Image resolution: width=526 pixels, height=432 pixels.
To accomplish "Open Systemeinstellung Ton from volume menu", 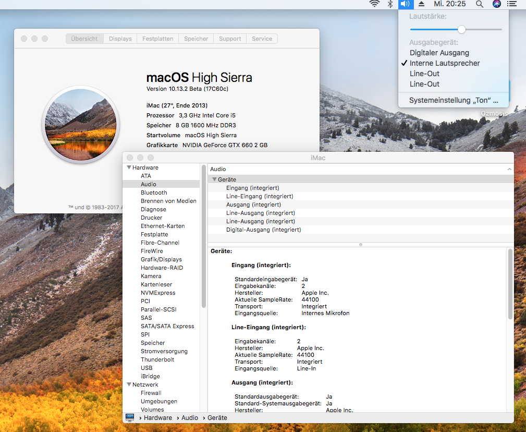I will [453, 100].
